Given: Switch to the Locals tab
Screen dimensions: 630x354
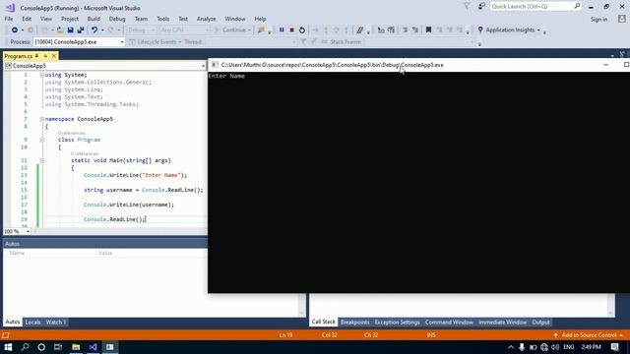Looking at the screenshot, I should [32, 323].
